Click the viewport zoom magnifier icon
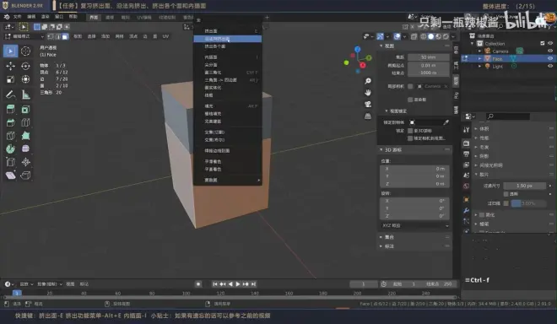The width and height of the screenshot is (557, 324). tap(368, 81)
